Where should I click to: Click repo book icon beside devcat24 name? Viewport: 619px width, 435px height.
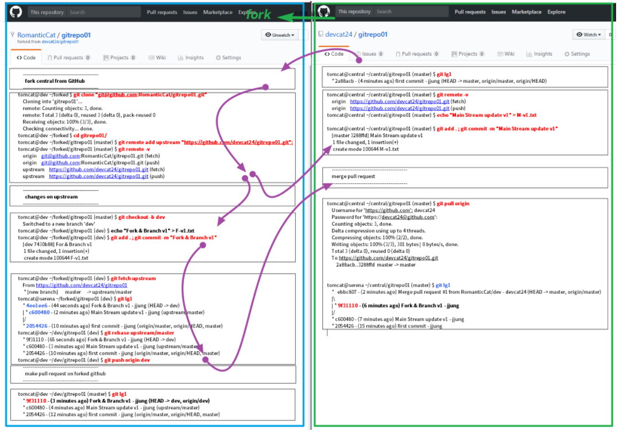click(x=320, y=34)
